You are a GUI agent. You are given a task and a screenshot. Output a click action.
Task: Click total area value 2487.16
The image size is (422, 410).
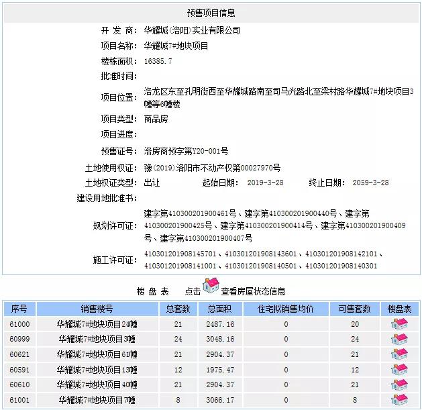coord(220,324)
